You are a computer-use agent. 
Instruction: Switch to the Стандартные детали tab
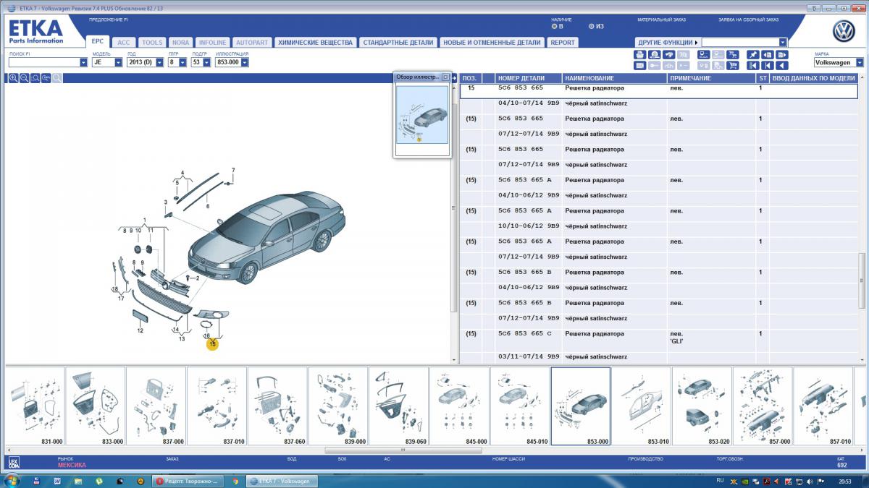[398, 43]
